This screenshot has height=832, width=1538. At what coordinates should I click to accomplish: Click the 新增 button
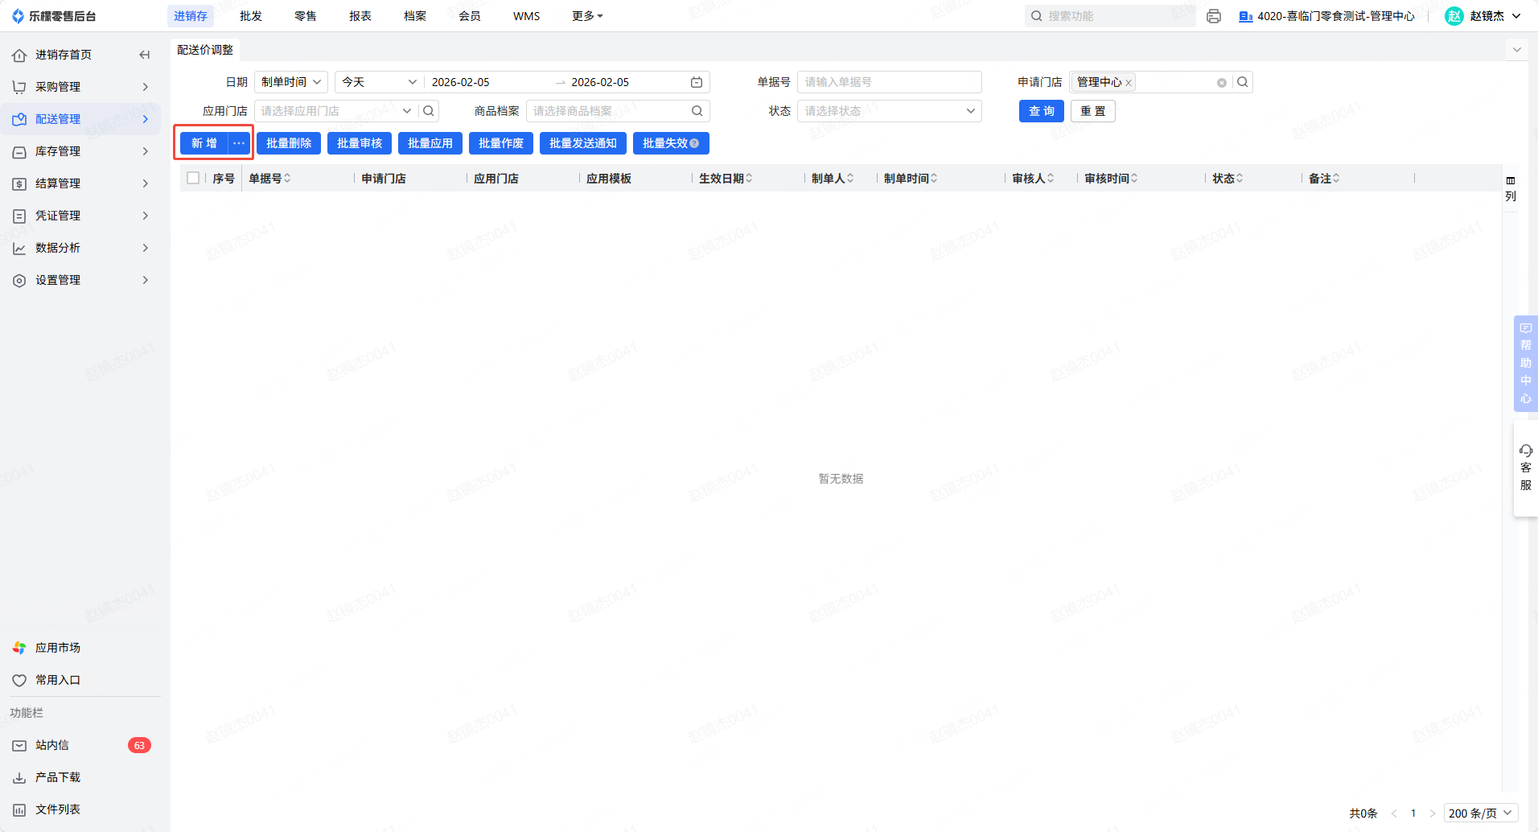pyautogui.click(x=204, y=143)
